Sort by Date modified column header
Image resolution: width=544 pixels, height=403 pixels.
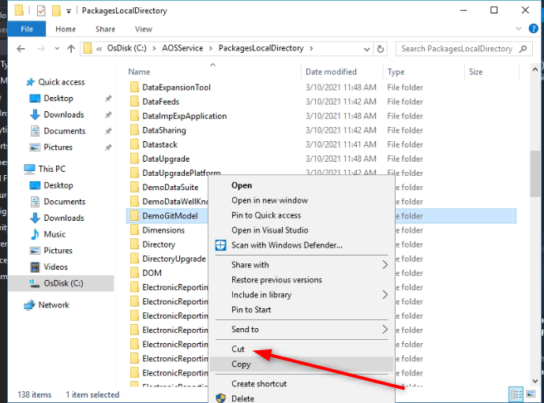331,72
